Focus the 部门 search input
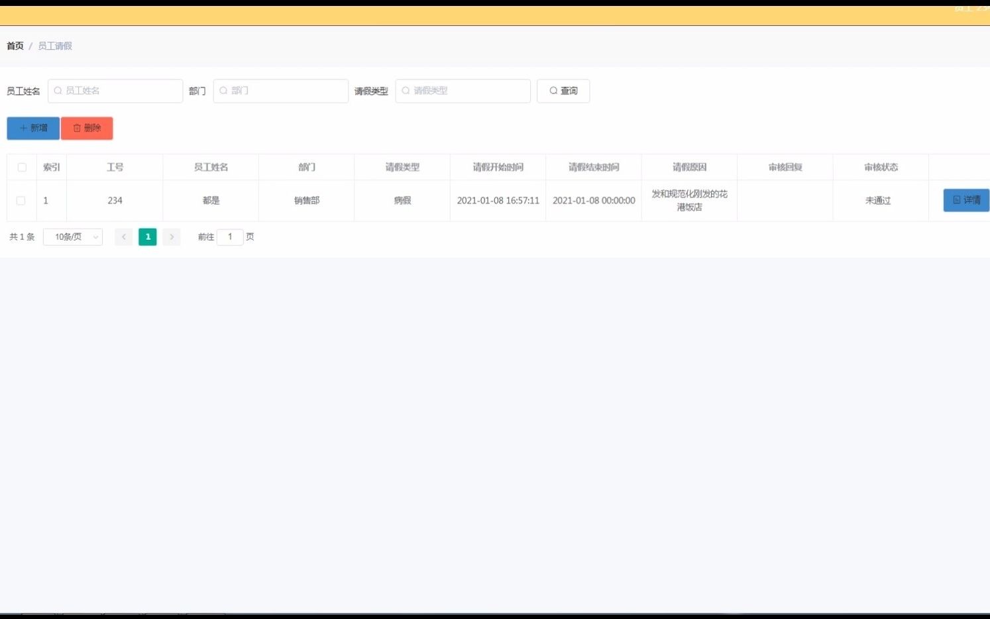 click(x=281, y=91)
